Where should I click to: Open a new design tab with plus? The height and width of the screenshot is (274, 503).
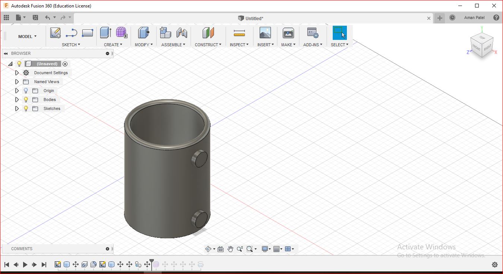[440, 18]
